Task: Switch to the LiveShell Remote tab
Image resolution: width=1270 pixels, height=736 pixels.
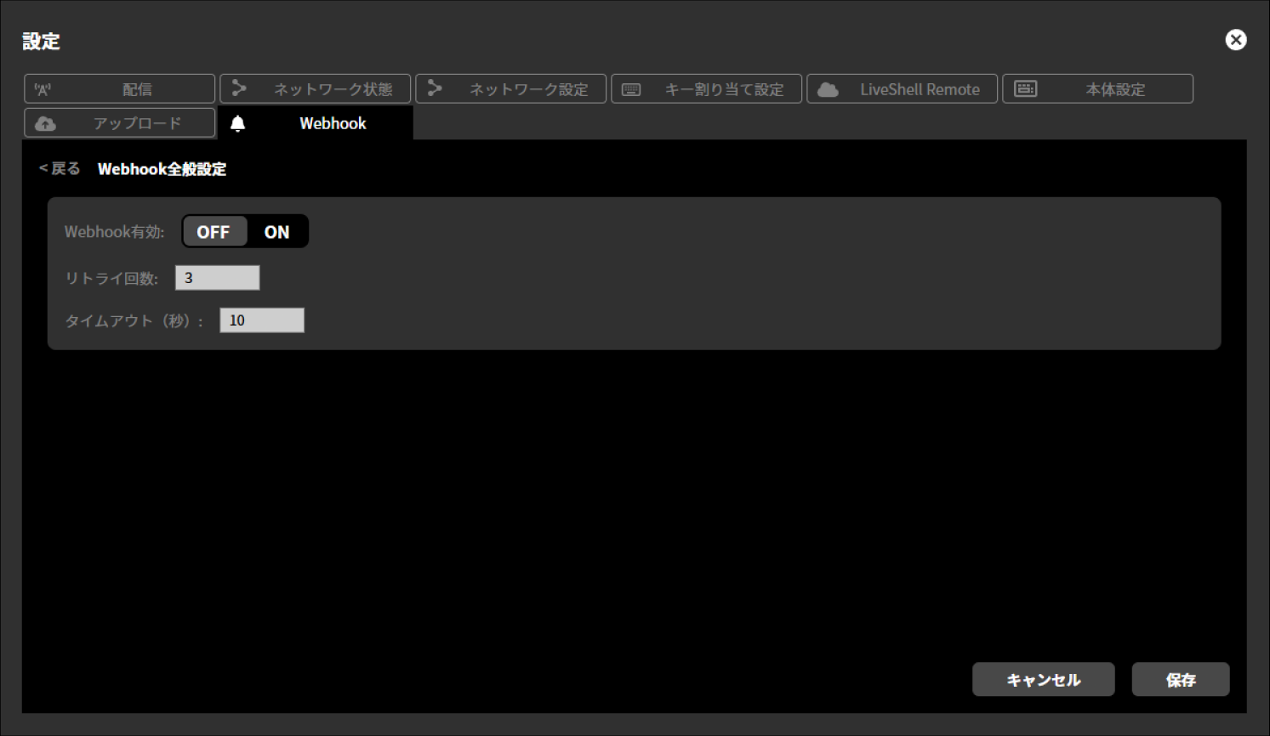Action: coord(902,88)
